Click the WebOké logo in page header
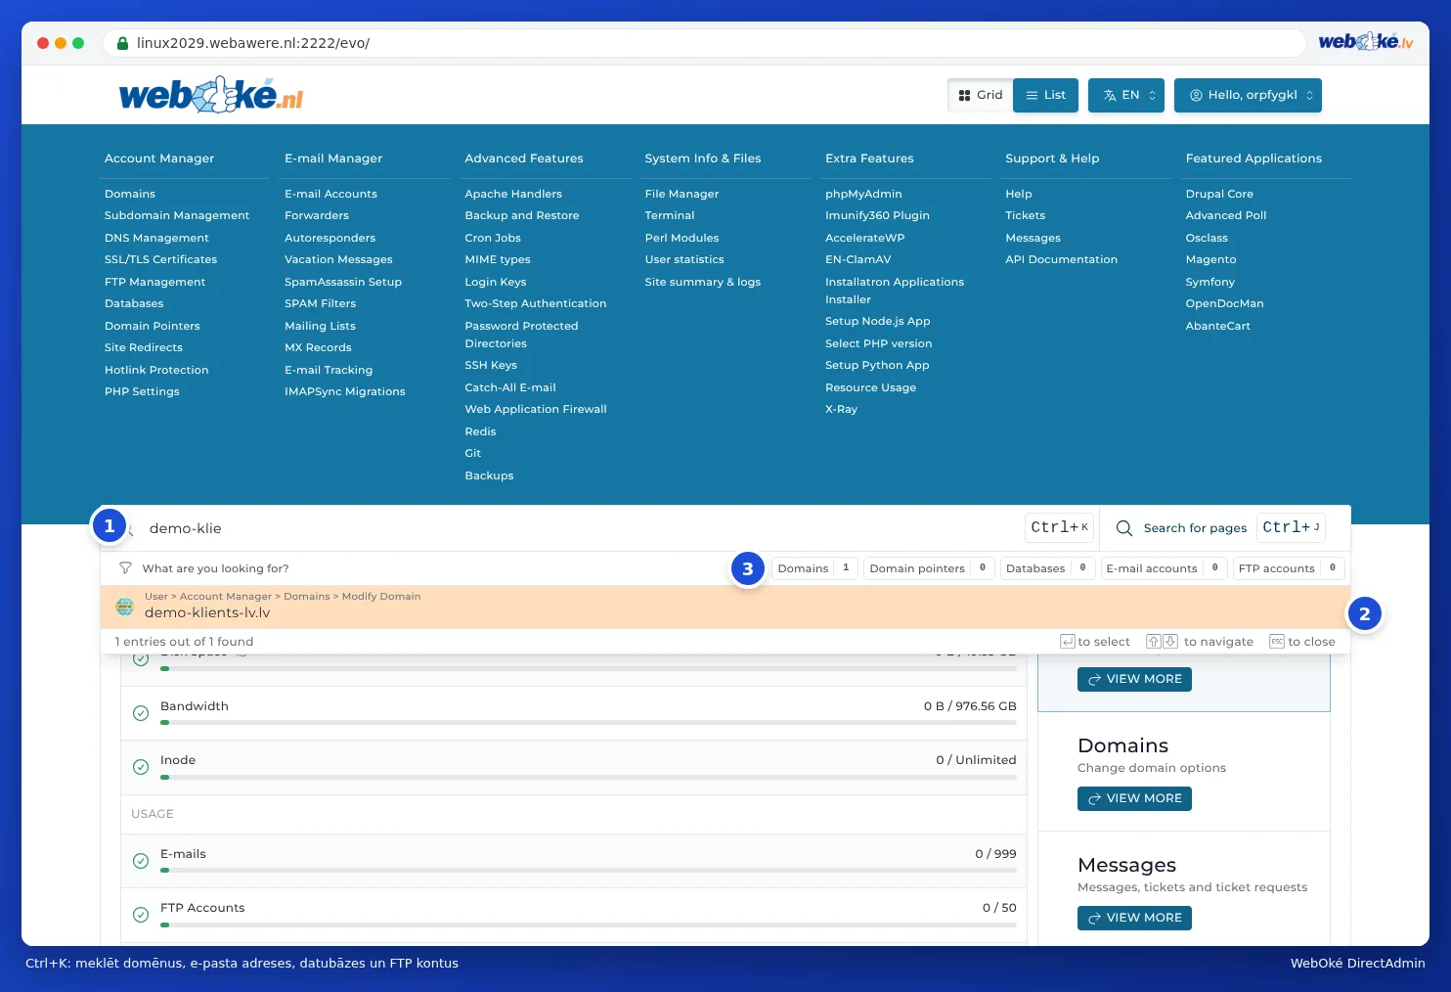Screen dimensions: 1451x992 tap(210, 95)
